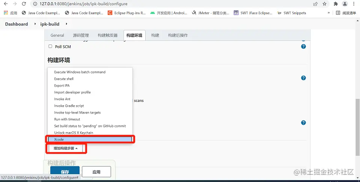
Task: Show more bookmarks with the » chevron
Action: (x=328, y=13)
